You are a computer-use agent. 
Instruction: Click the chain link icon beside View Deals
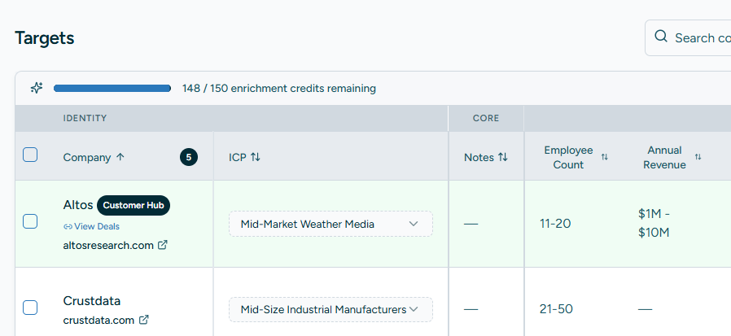68,226
